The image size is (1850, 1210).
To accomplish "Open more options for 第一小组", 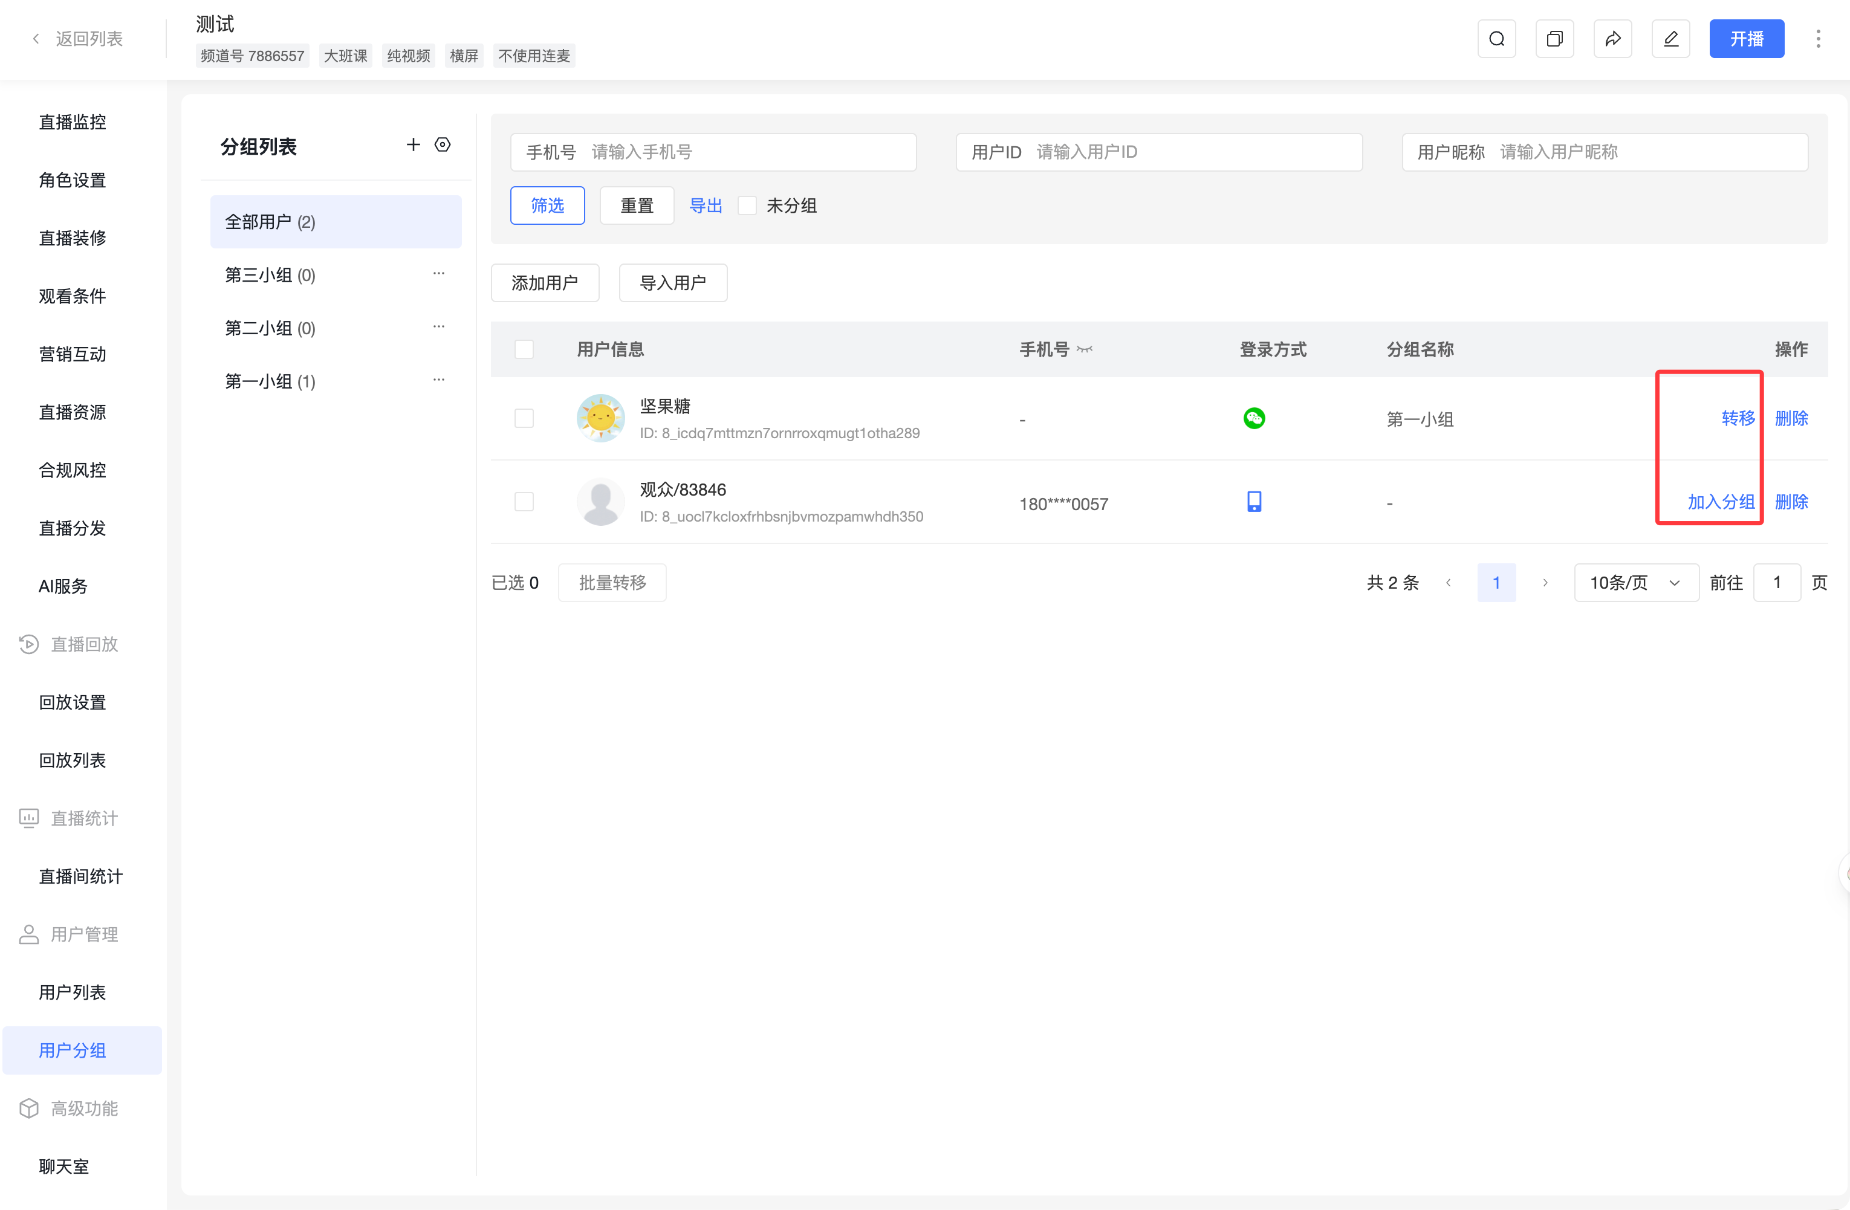I will pyautogui.click(x=439, y=380).
